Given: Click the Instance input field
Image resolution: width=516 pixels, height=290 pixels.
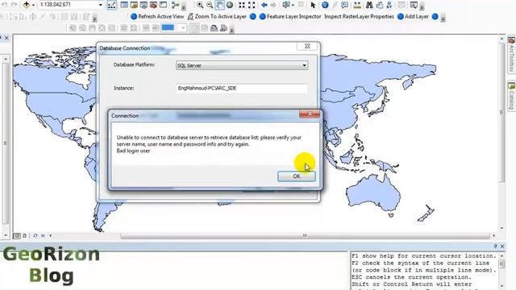Looking at the screenshot, I should (x=242, y=89).
